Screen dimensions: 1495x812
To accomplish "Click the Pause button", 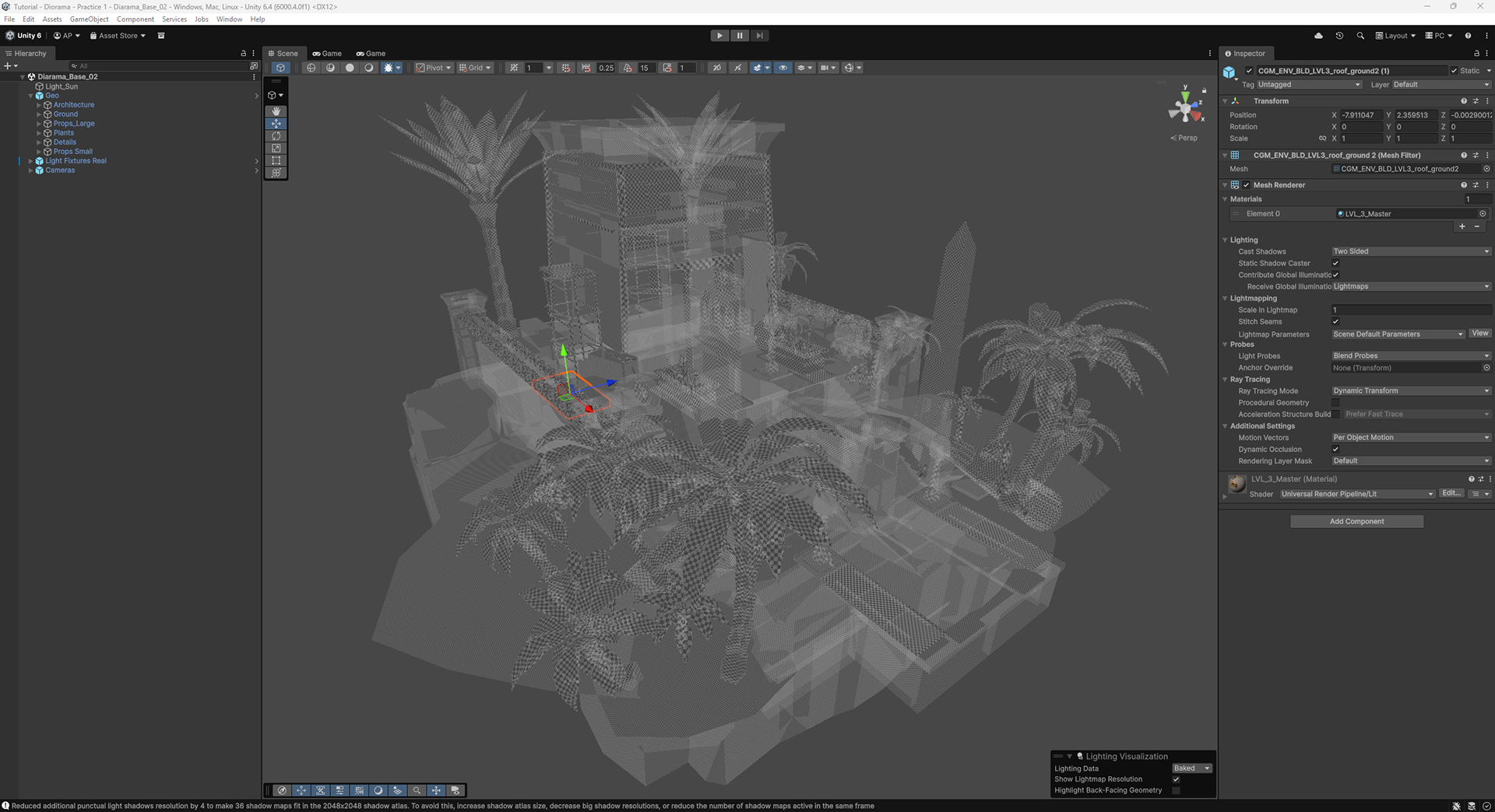I will click(740, 36).
